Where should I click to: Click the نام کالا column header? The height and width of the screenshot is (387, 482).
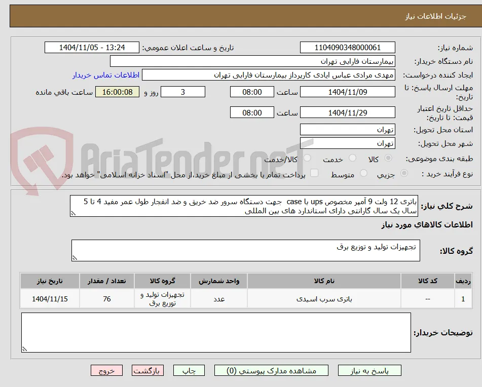(x=324, y=281)
